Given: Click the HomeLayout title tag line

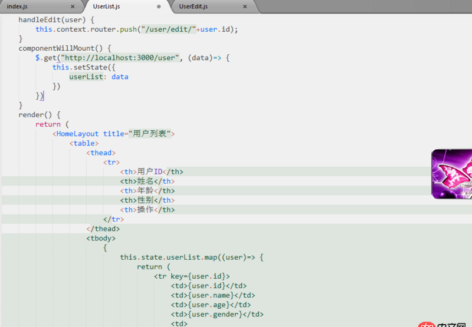Looking at the screenshot, I should (113, 134).
